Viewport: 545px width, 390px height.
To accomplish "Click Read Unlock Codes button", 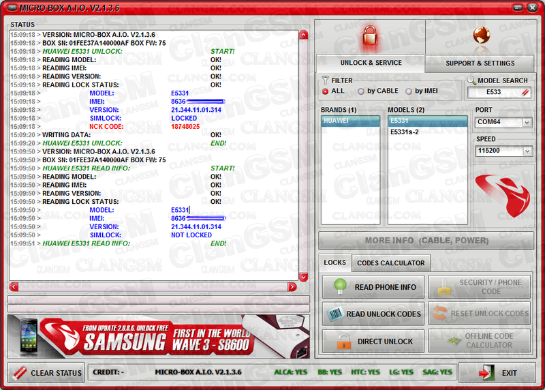I will click(373, 314).
